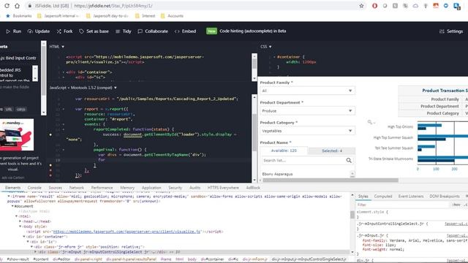Collapse the div id="container" node
468x263 pixels.
(x=24, y=237)
